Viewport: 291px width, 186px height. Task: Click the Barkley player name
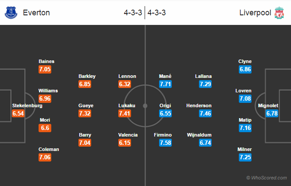[87, 76]
